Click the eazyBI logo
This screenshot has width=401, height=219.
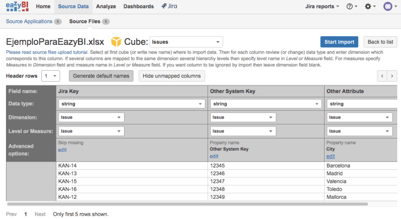[x=18, y=6]
